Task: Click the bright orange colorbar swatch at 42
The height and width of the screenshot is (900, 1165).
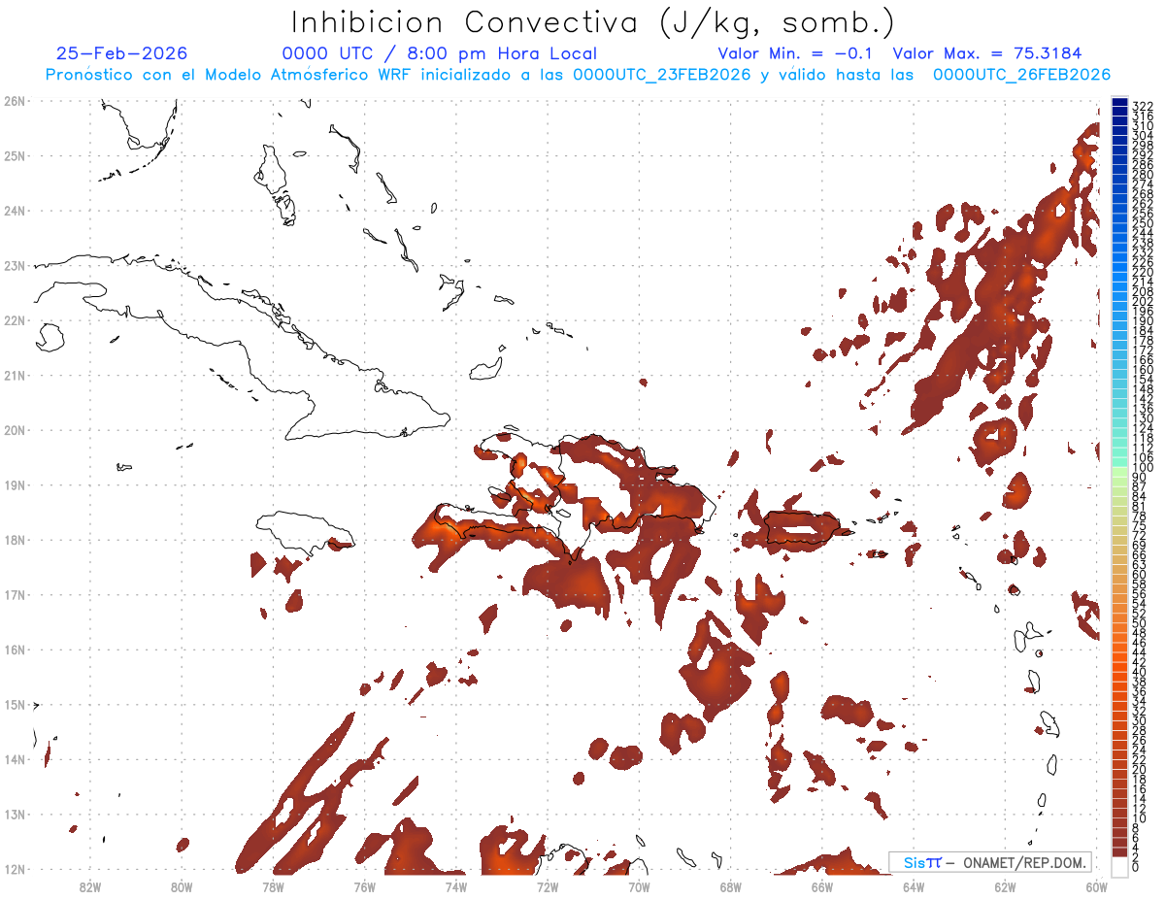Action: [x=1119, y=657]
